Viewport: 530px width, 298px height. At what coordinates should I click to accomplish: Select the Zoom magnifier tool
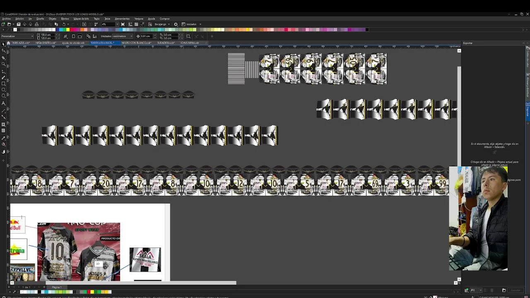click(x=3, y=64)
